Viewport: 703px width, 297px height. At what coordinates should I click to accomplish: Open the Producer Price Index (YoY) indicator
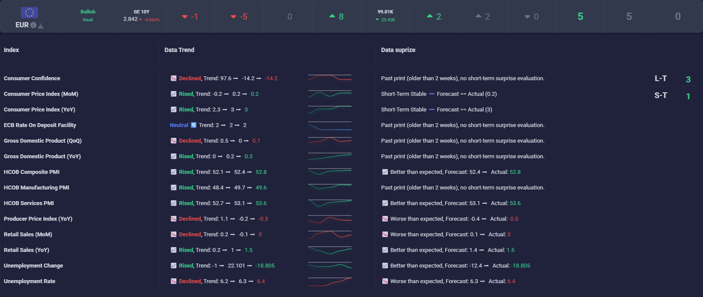38,219
